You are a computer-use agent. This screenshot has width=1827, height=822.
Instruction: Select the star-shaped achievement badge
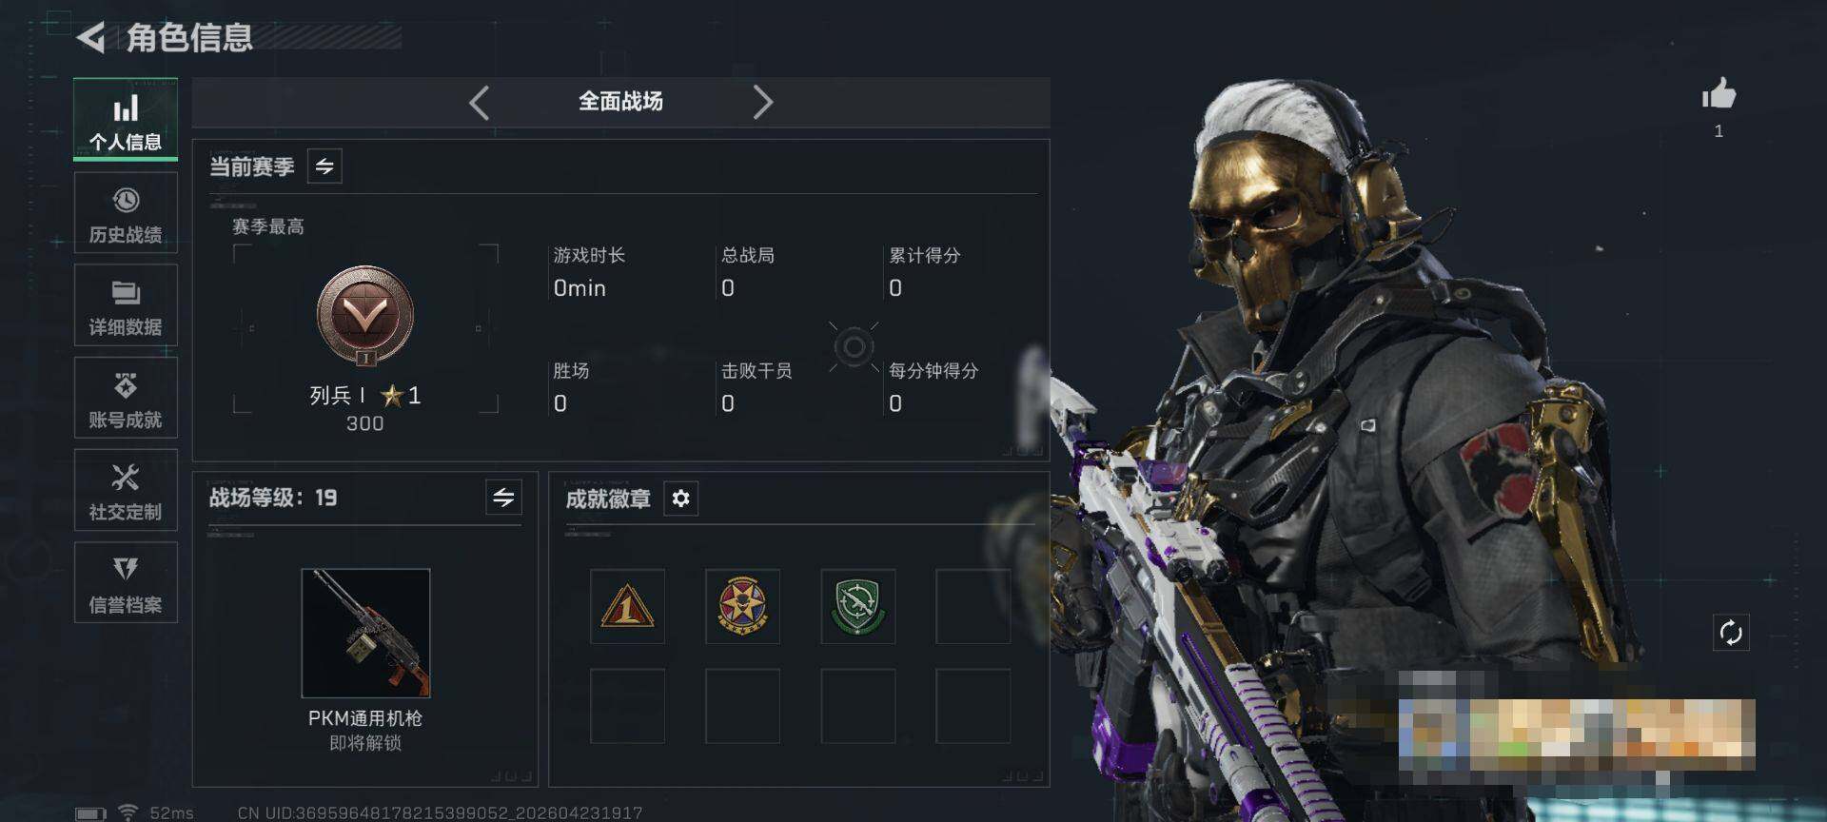(742, 607)
